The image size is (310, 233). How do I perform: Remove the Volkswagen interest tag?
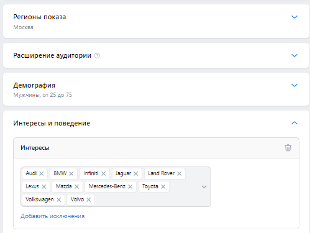[x=59, y=199]
